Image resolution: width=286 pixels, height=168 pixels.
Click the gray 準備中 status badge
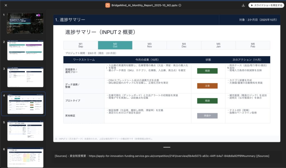[208, 116]
